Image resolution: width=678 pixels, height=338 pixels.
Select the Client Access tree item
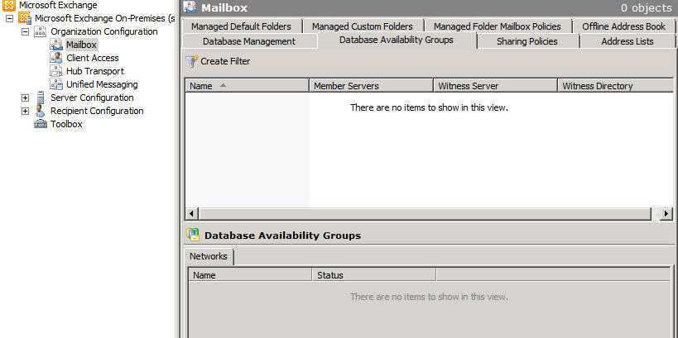[93, 58]
